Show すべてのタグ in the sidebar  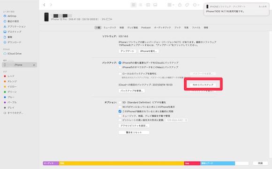(13, 113)
